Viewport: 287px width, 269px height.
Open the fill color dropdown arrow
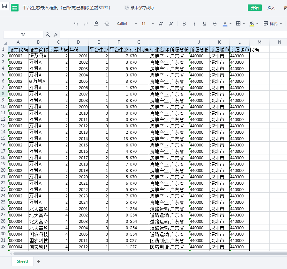pyautogui.click(x=257, y=24)
